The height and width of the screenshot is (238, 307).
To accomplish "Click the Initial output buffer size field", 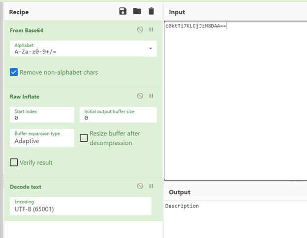I will tap(118, 115).
